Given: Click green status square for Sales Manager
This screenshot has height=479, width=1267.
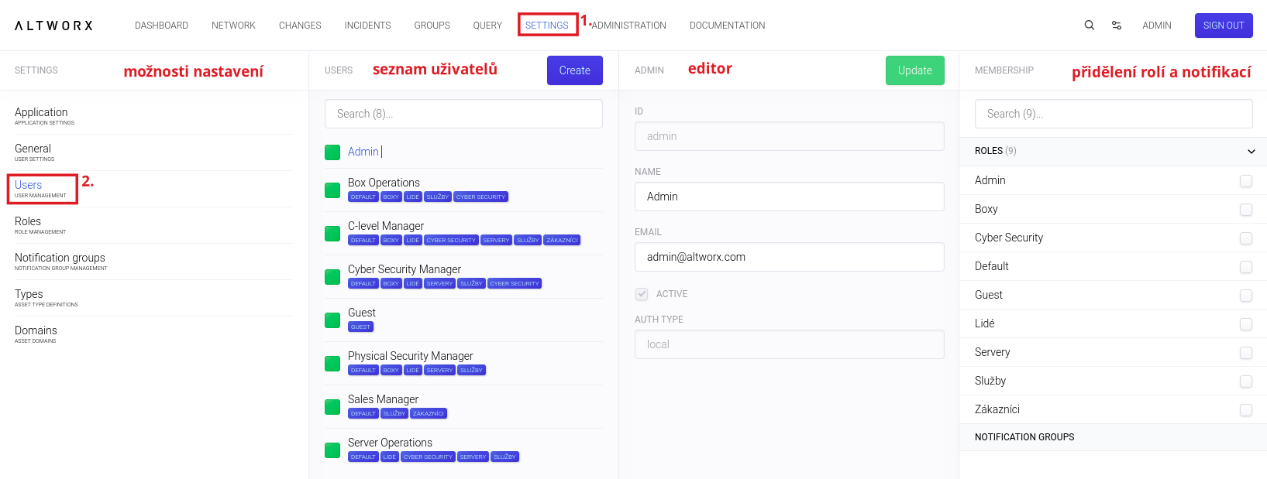Looking at the screenshot, I should [x=332, y=406].
